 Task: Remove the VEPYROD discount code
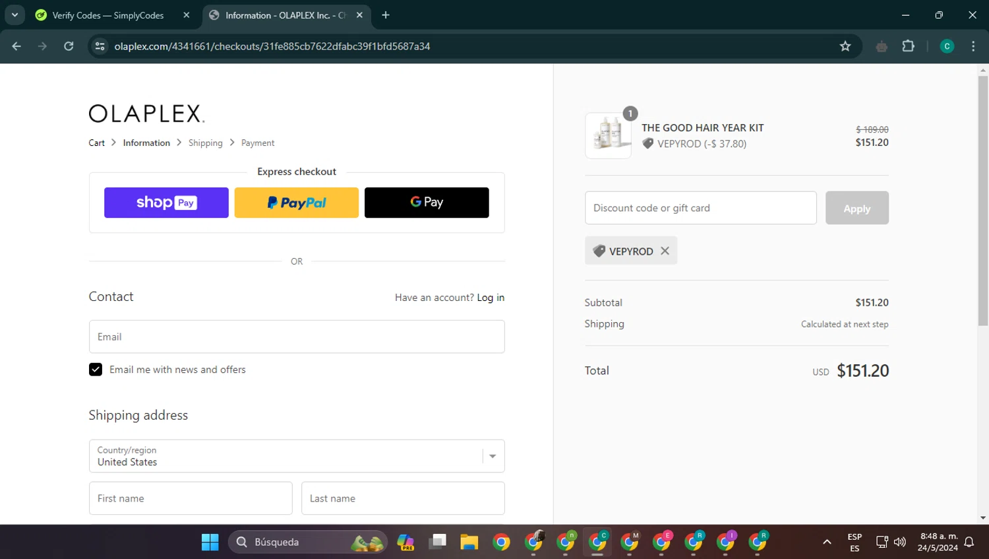coord(665,251)
